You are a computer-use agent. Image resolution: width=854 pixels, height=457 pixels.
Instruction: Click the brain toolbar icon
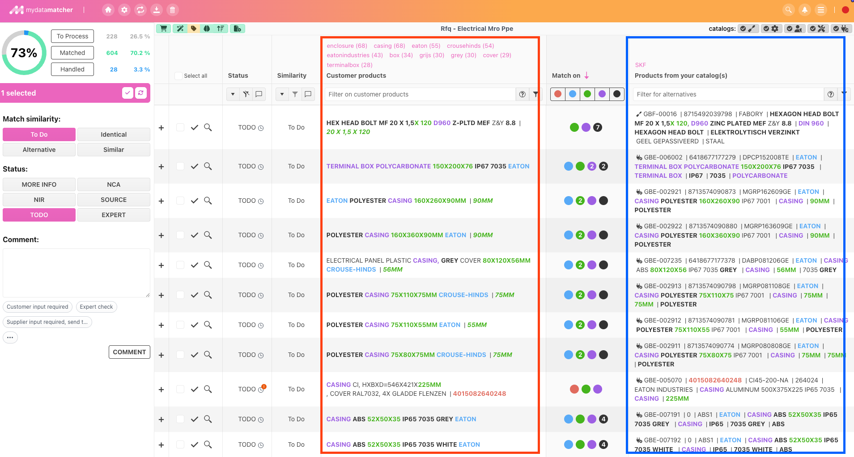point(207,29)
